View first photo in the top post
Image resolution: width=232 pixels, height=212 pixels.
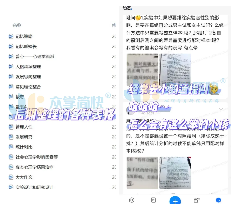[x=142, y=69]
